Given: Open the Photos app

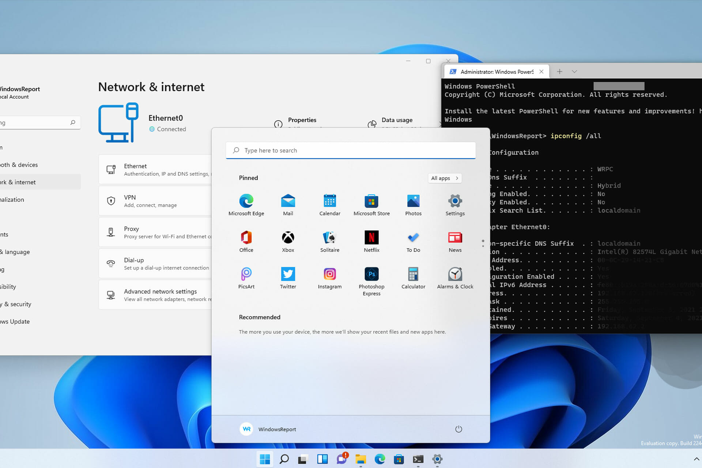Looking at the screenshot, I should (x=413, y=205).
